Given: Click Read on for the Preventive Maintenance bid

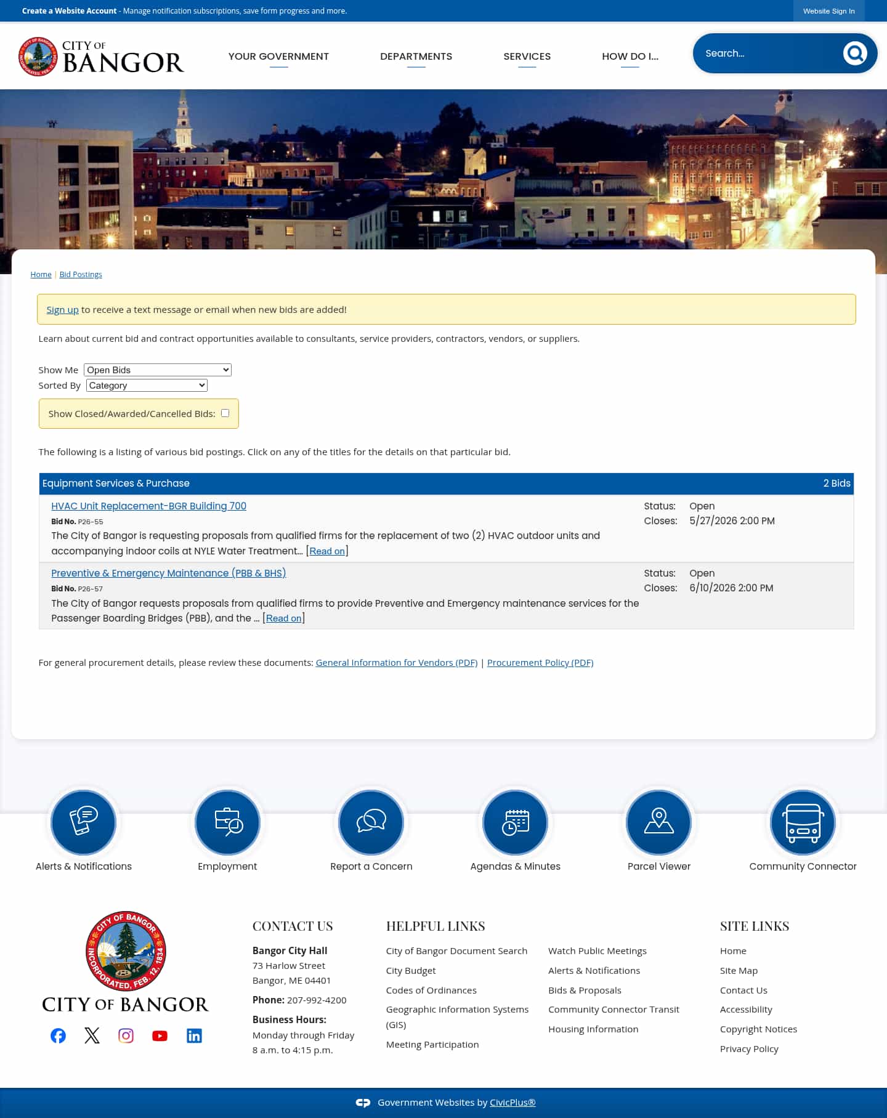Looking at the screenshot, I should coord(283,618).
